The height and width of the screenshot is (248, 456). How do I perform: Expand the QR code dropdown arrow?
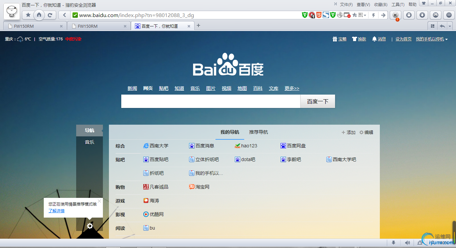365,15
